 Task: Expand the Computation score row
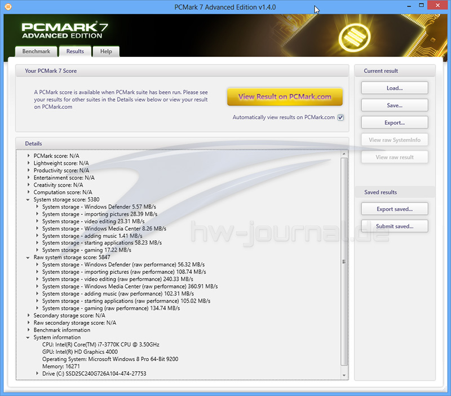(x=29, y=192)
